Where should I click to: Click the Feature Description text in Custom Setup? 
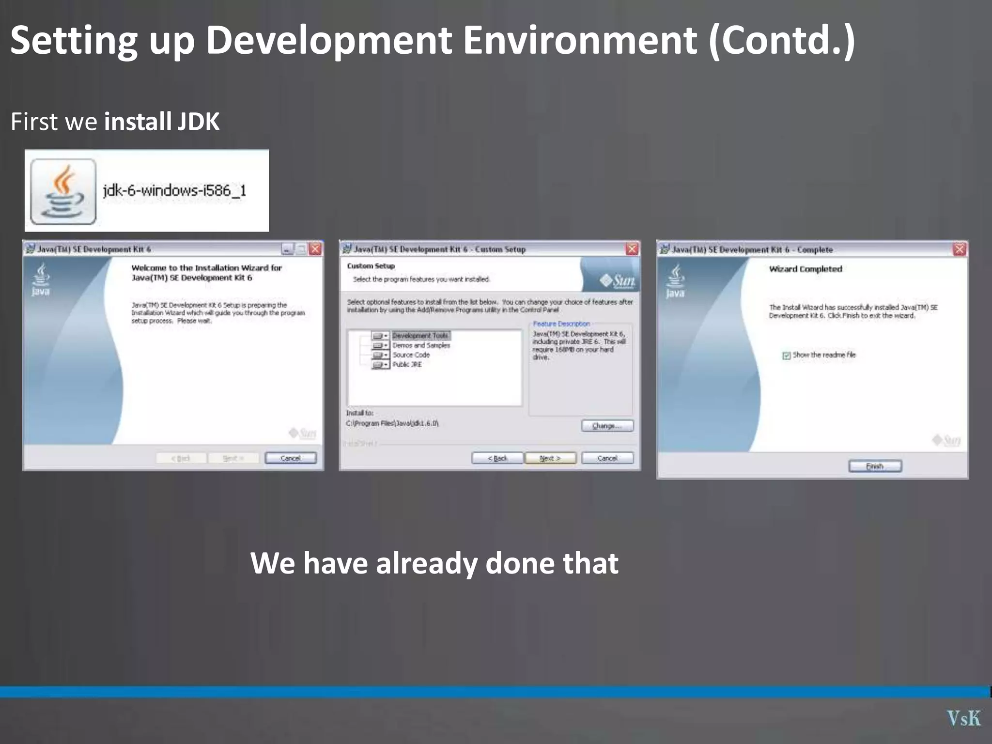[x=561, y=324]
